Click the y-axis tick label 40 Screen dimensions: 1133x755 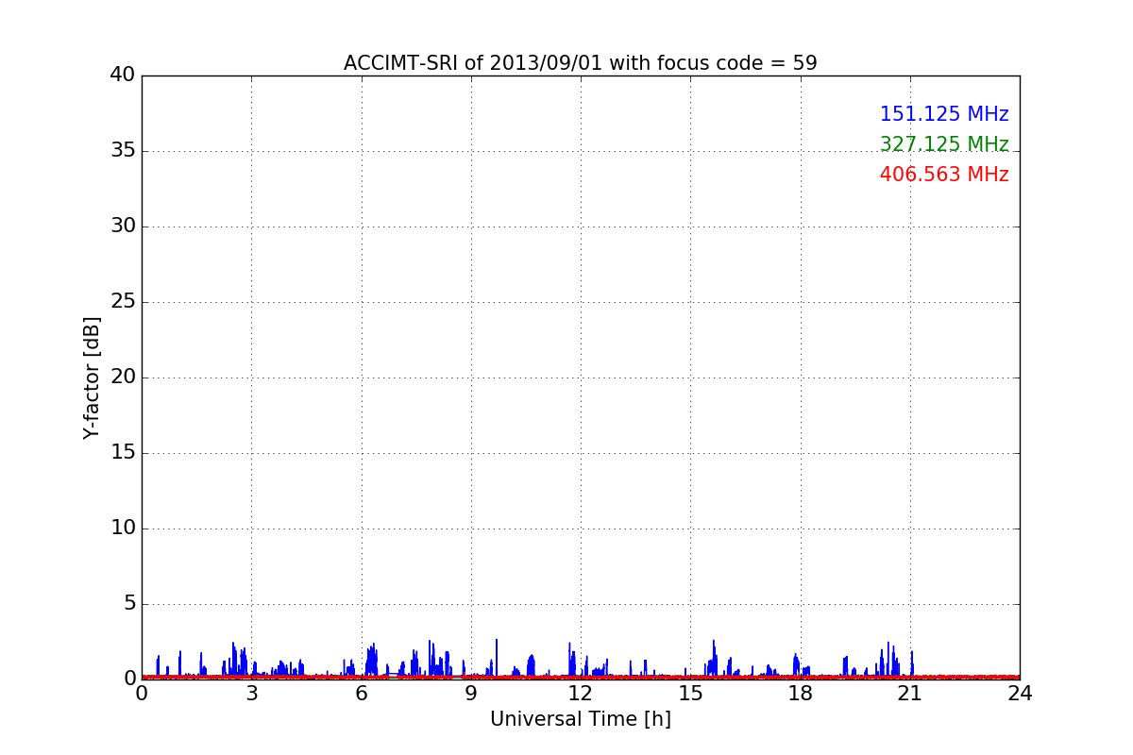tap(123, 75)
